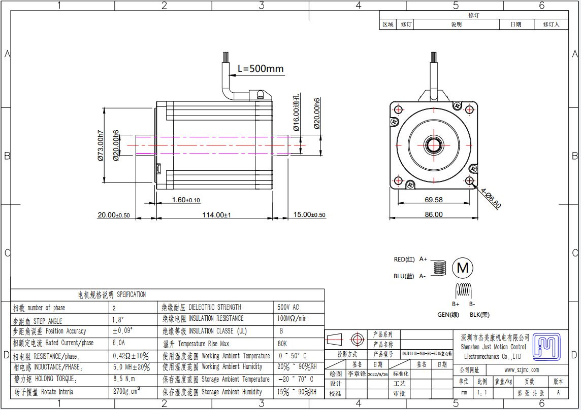Click the 电机规格说明 specification table header
The height and width of the screenshot is (410, 581).
111,294
